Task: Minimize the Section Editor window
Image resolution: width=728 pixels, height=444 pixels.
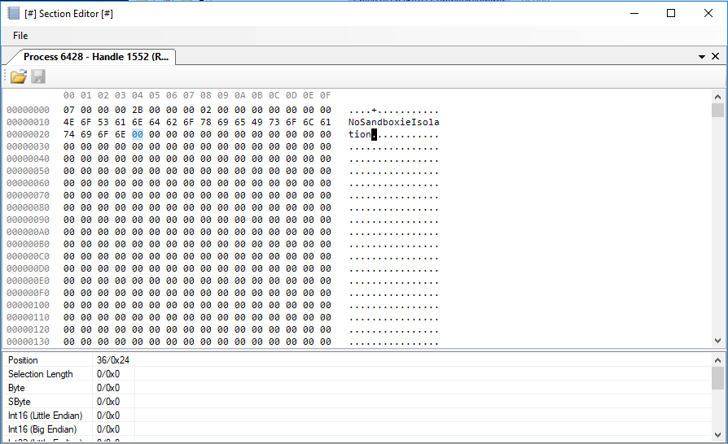Action: [634, 14]
